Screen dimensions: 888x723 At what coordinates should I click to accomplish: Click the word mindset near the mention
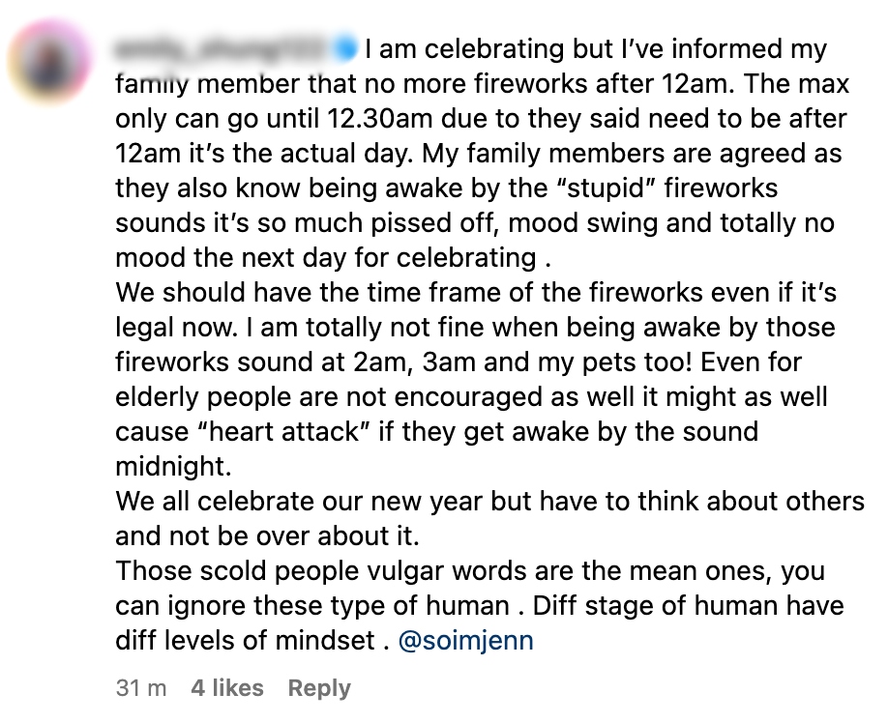[x=324, y=641]
